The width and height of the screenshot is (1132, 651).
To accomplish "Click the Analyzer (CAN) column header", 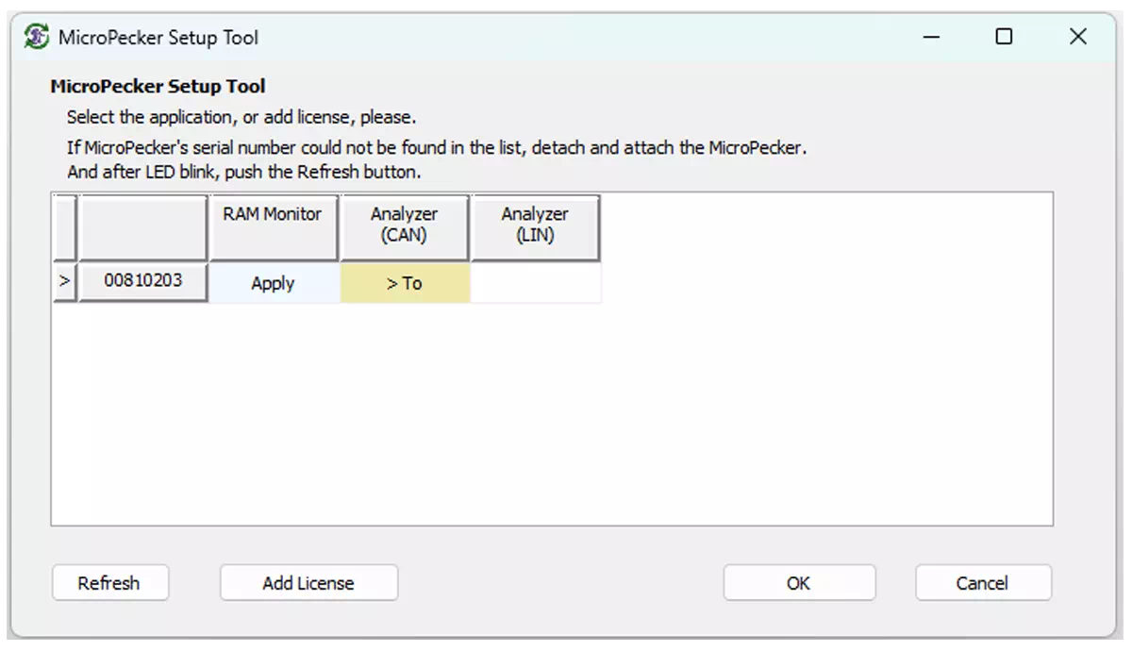I will point(405,227).
